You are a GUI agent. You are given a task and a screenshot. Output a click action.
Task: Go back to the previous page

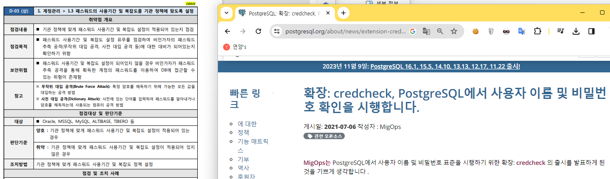[x=227, y=31]
